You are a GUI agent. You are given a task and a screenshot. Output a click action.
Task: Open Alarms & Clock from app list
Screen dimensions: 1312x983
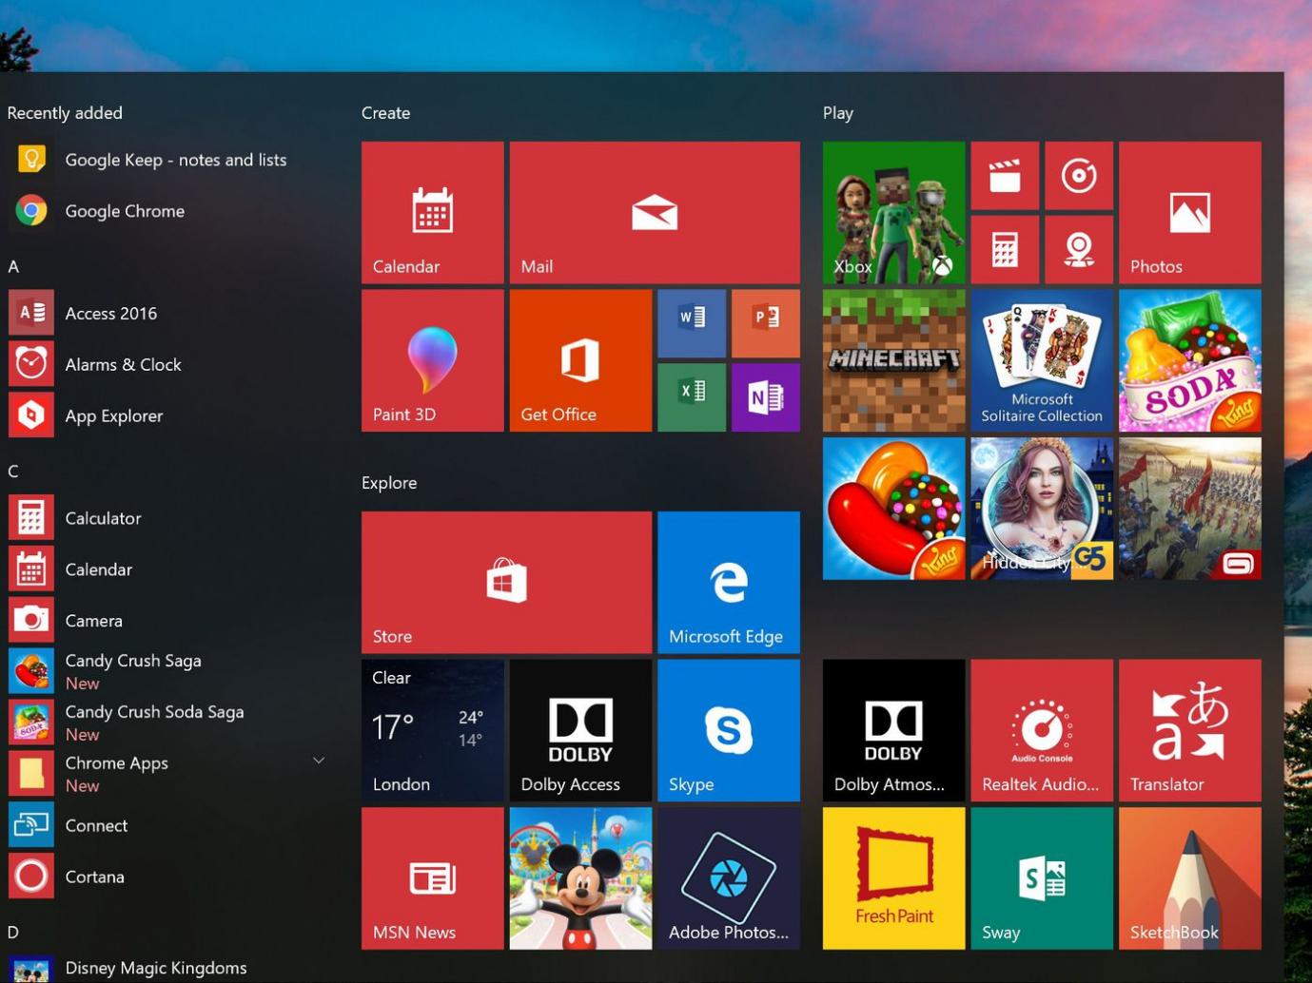123,364
